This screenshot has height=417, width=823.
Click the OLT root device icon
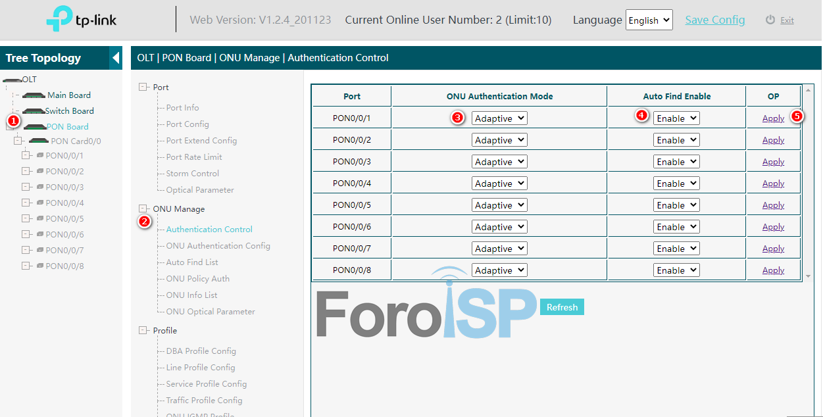(x=12, y=80)
